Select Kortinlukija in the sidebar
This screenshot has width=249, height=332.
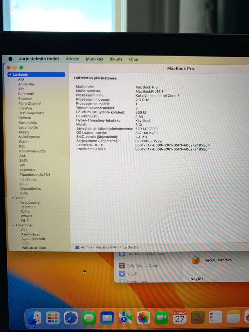coord(28,123)
